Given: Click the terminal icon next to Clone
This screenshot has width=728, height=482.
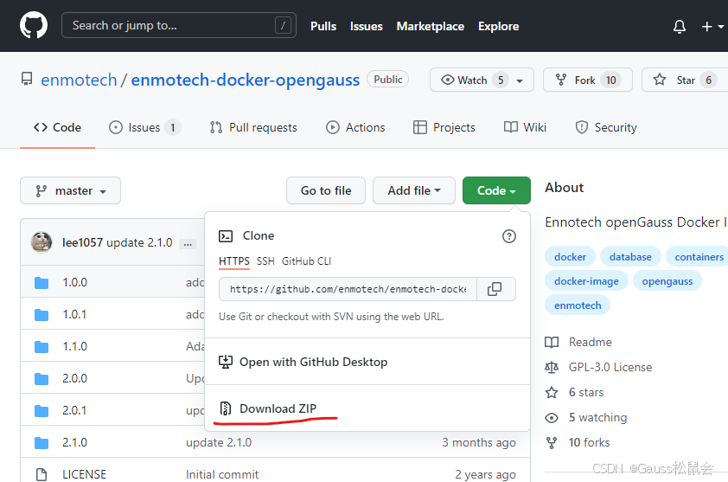Looking at the screenshot, I should tap(226, 236).
